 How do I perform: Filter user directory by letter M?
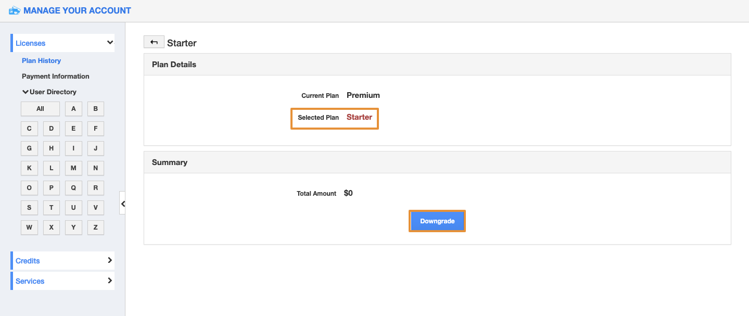pyautogui.click(x=73, y=168)
